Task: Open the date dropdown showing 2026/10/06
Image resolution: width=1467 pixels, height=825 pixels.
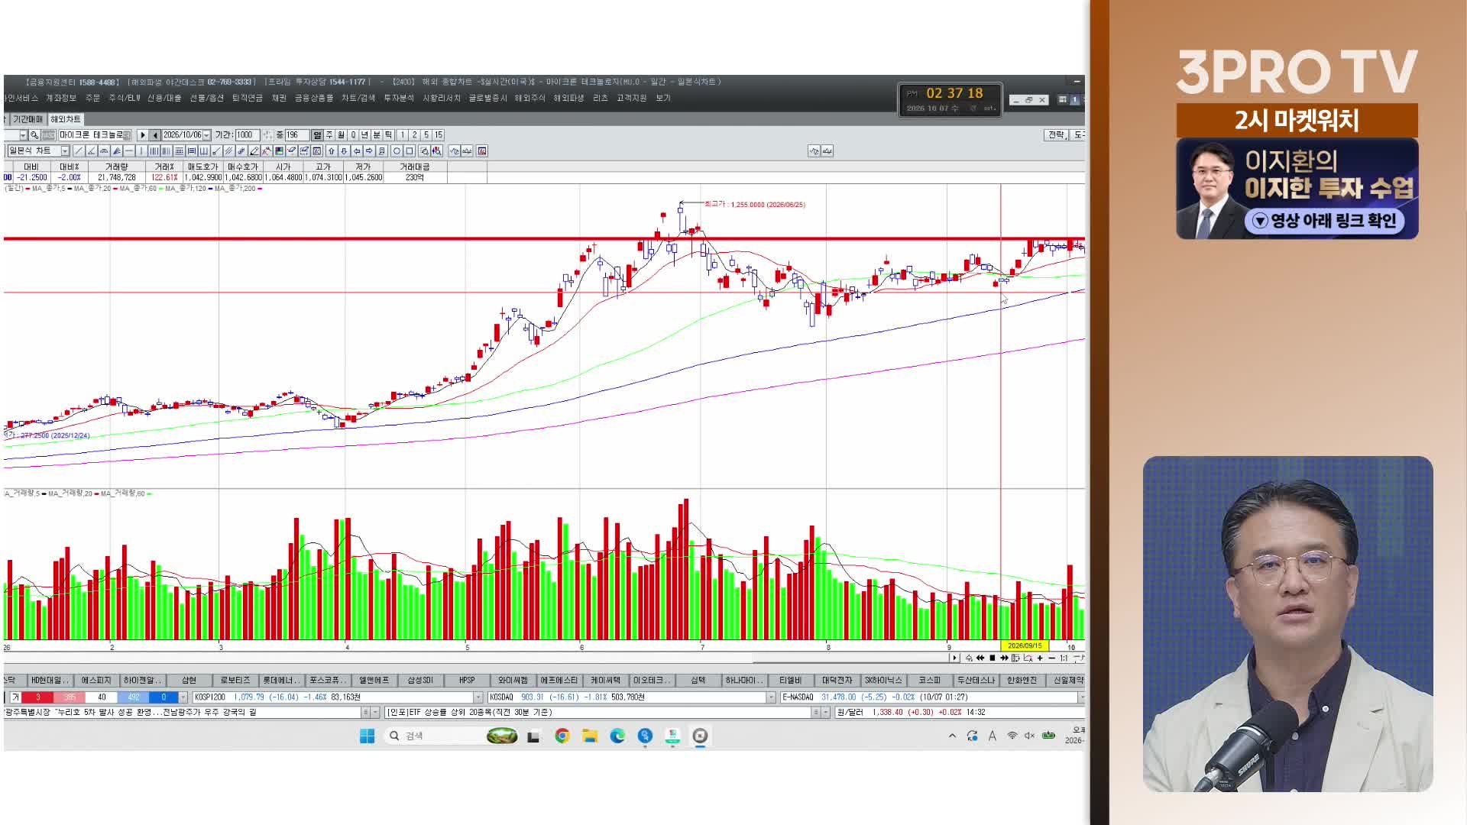Action: point(206,135)
